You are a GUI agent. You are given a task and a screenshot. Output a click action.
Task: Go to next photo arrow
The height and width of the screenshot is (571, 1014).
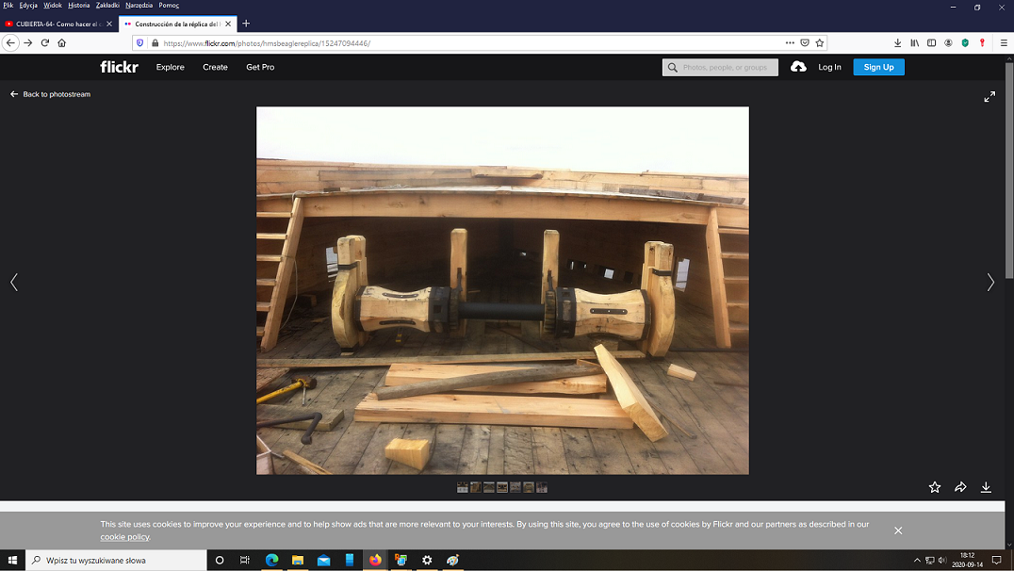[989, 282]
